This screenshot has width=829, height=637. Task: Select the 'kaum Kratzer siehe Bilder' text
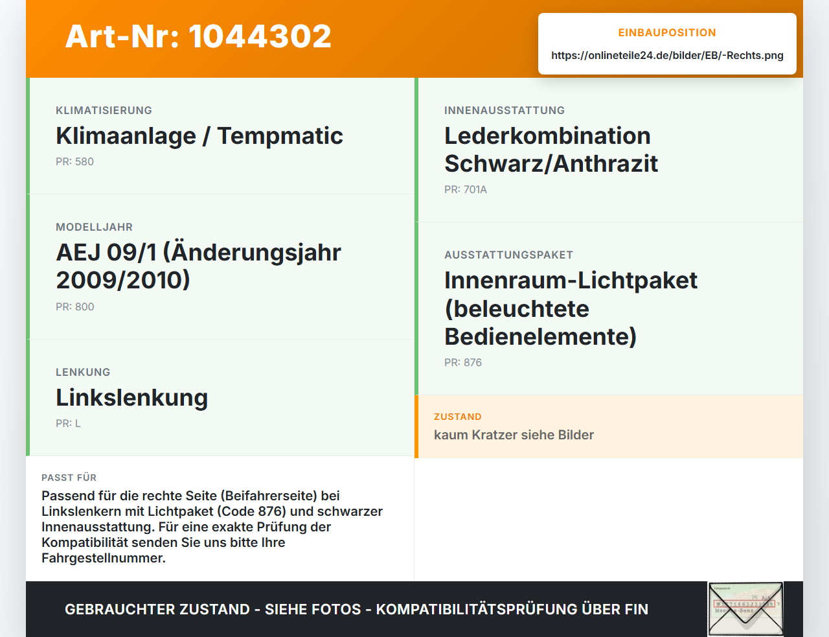[514, 435]
